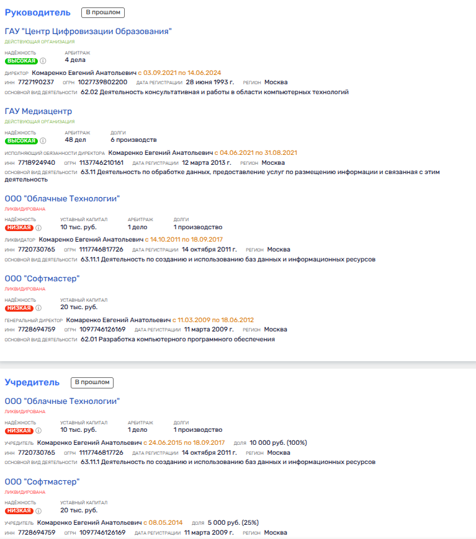View the "4 дела" arbitration cases
This screenshot has height=539, width=476.
75,60
